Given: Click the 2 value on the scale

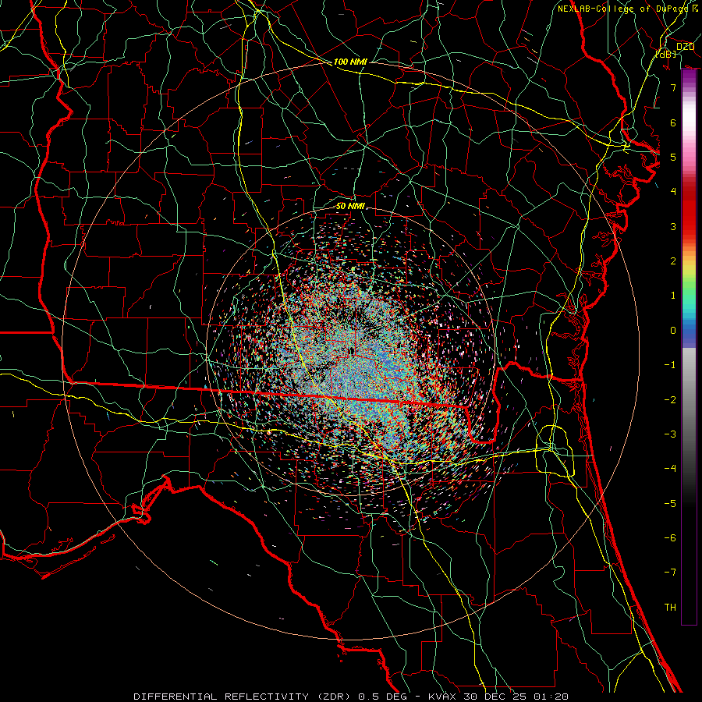Looking at the screenshot, I should (673, 261).
